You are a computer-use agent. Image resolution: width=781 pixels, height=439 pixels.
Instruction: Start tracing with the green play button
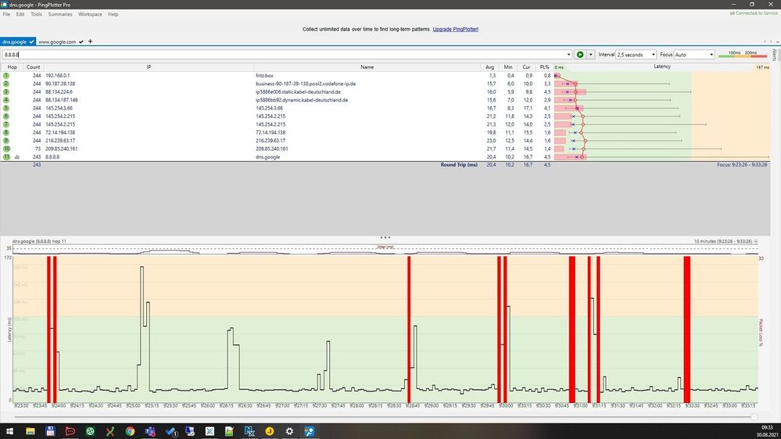pyautogui.click(x=580, y=54)
